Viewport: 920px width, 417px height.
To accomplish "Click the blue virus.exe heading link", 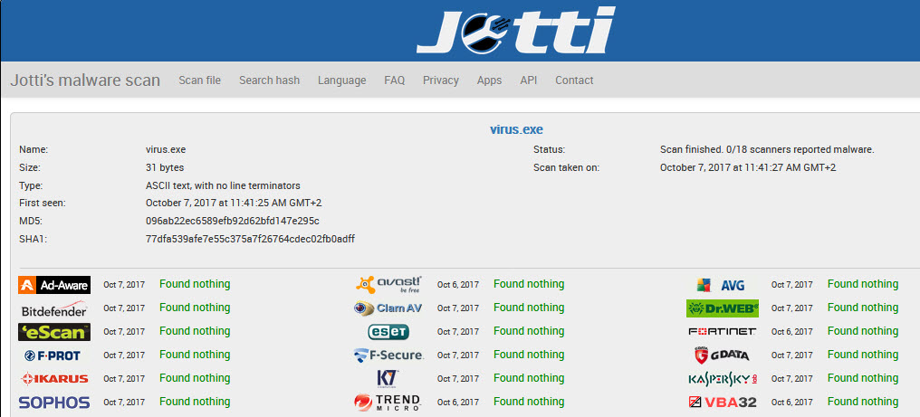I will click(516, 129).
